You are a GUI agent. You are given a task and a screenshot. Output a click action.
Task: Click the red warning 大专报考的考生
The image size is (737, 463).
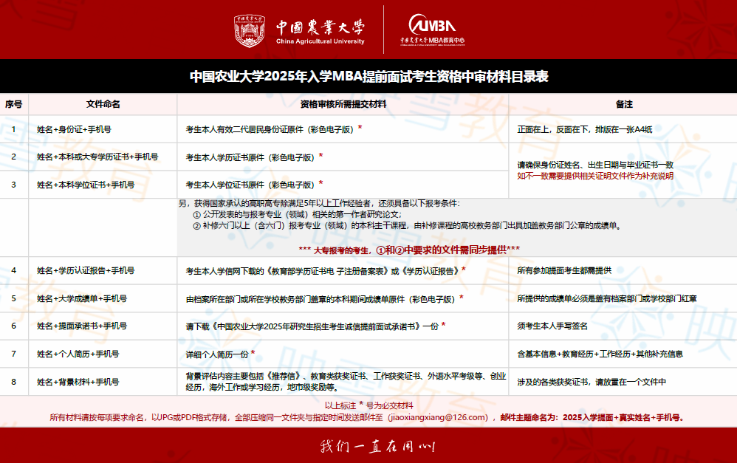click(x=409, y=250)
